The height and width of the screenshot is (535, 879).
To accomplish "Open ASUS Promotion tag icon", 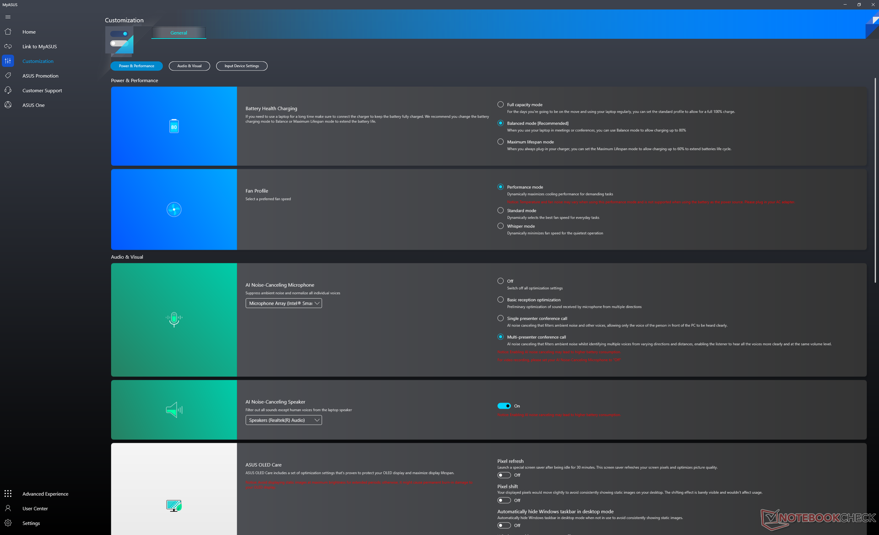I will (8, 76).
